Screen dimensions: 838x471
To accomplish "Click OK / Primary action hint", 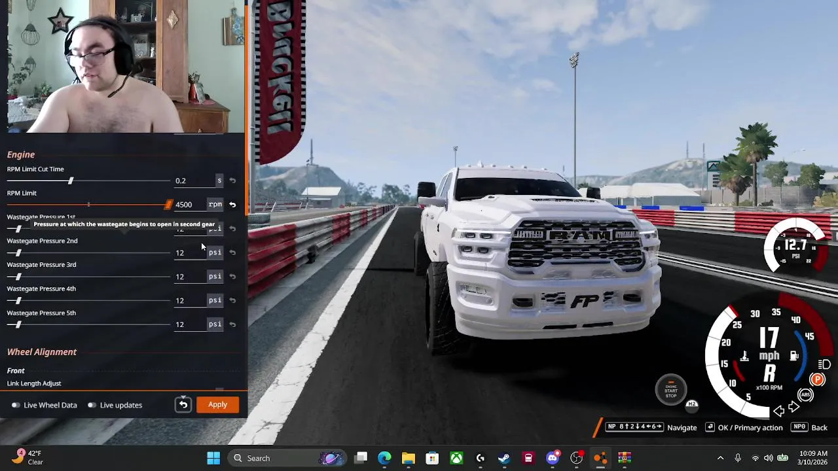I will coord(744,427).
